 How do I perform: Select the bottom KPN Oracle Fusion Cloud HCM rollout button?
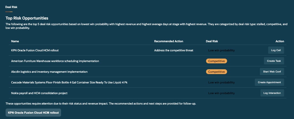[33, 113]
